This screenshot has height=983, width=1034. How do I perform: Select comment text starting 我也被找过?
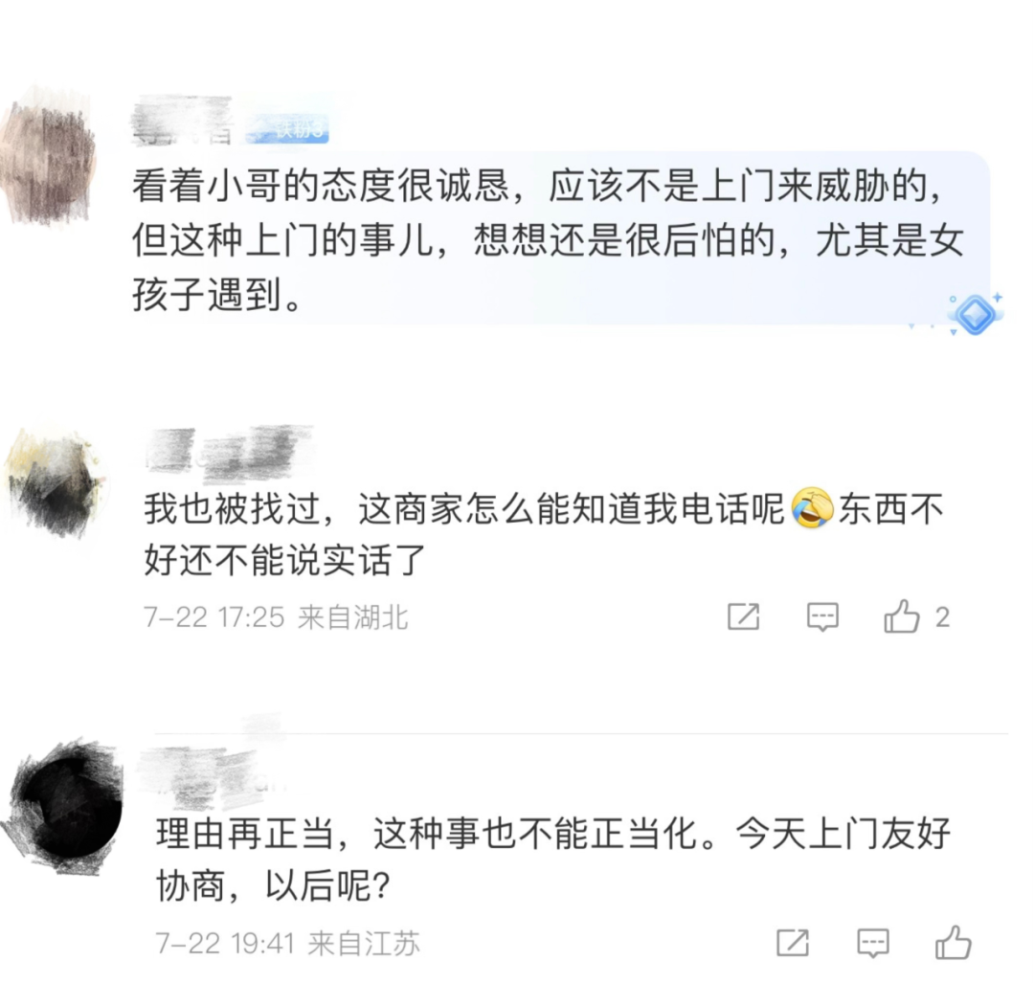tap(545, 534)
